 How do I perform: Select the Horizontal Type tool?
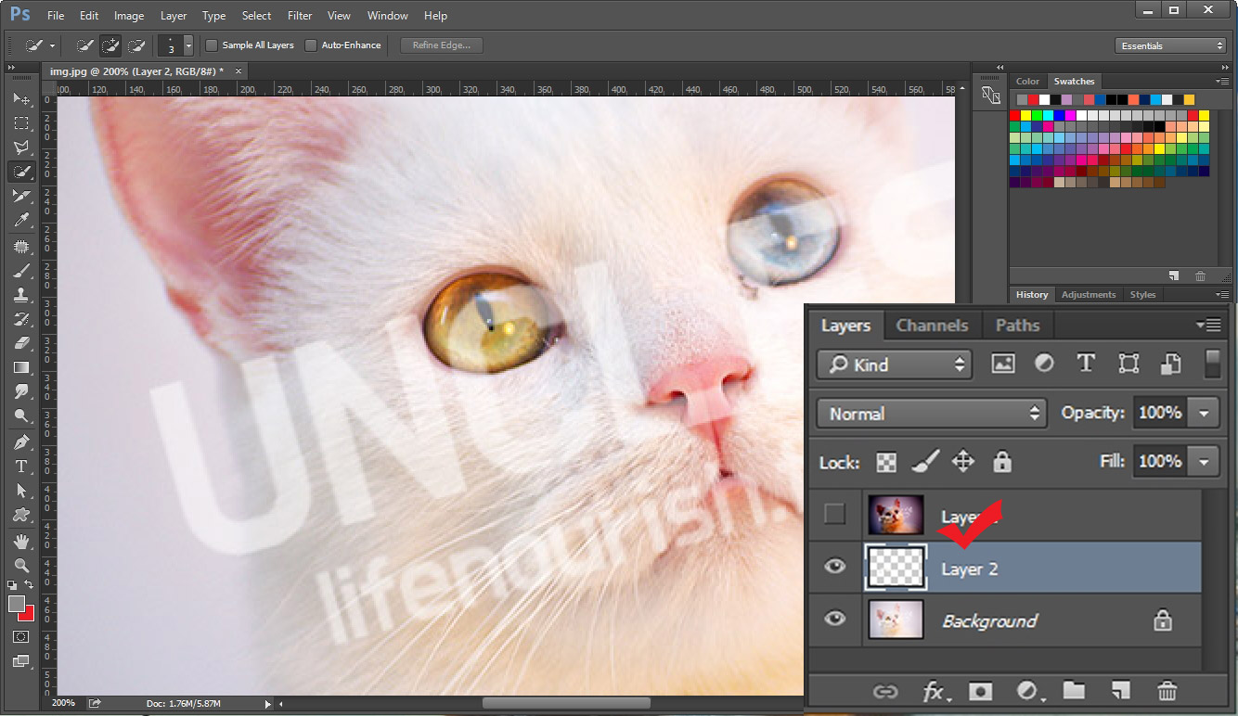pos(21,466)
